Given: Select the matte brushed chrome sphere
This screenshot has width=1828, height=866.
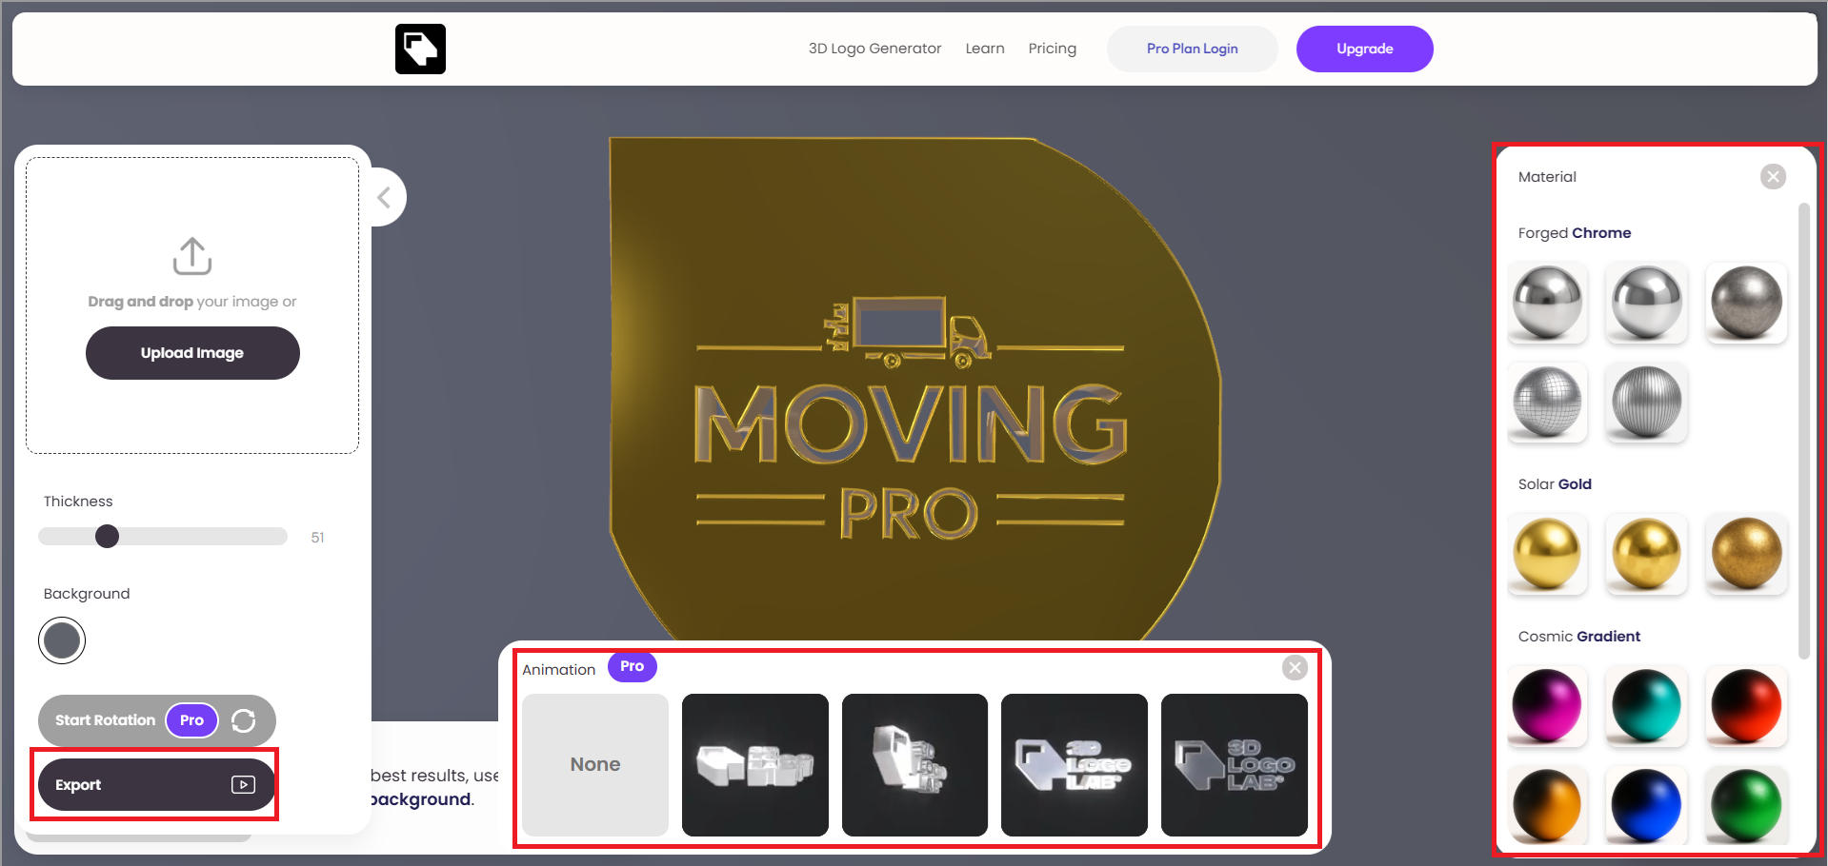Looking at the screenshot, I should click(x=1746, y=303).
